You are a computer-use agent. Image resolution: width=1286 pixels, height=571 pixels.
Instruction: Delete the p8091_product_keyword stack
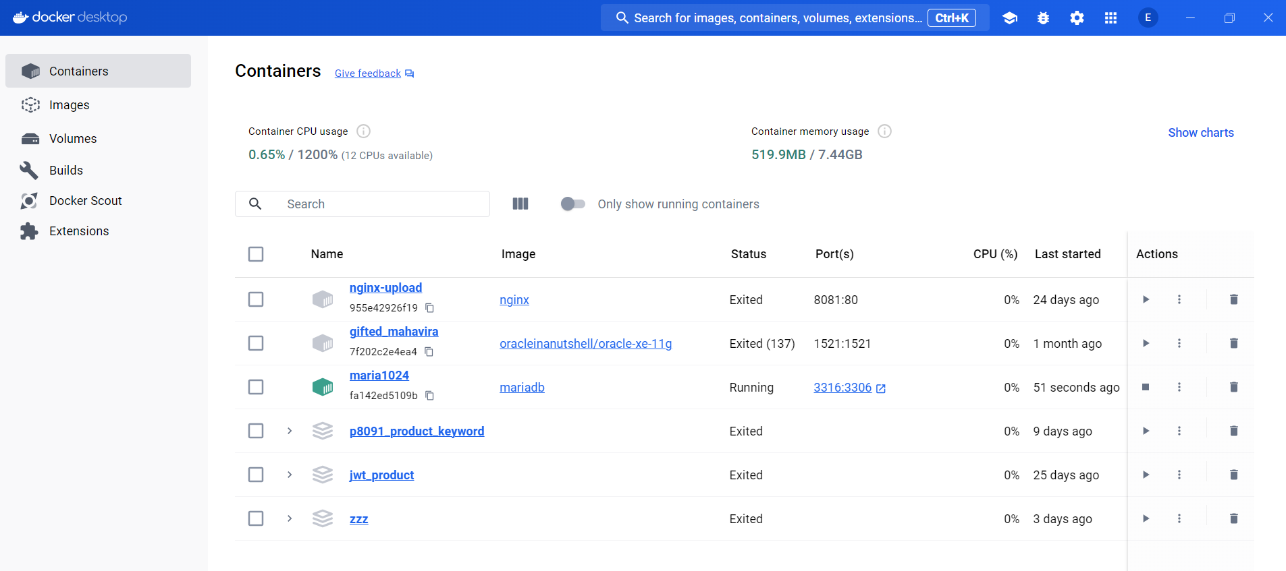point(1233,431)
